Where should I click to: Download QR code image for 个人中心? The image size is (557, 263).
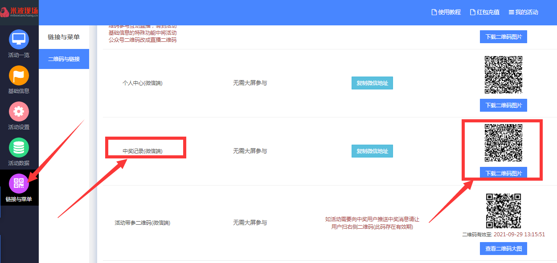(504, 105)
